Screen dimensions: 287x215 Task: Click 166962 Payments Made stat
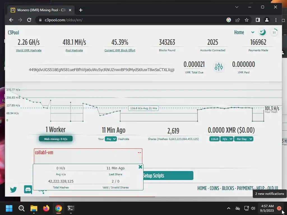click(258, 43)
